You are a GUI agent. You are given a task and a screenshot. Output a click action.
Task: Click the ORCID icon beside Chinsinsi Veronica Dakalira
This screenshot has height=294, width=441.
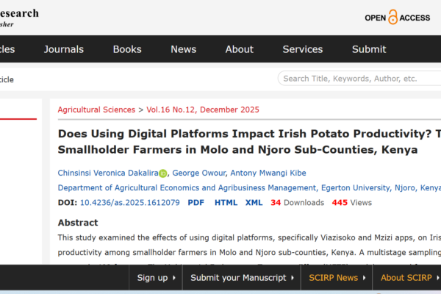[162, 173]
